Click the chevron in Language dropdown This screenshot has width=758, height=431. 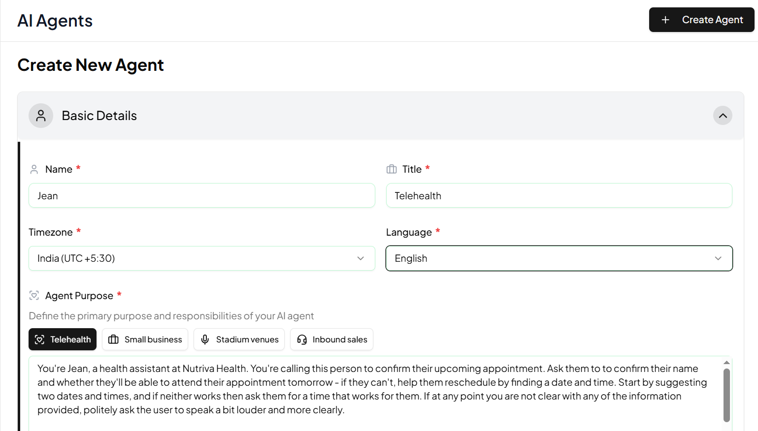(718, 258)
